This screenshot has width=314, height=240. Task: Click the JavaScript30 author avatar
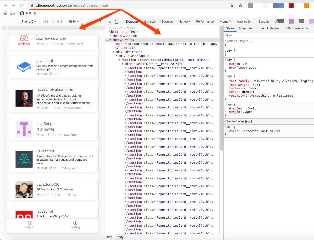[24, 189]
